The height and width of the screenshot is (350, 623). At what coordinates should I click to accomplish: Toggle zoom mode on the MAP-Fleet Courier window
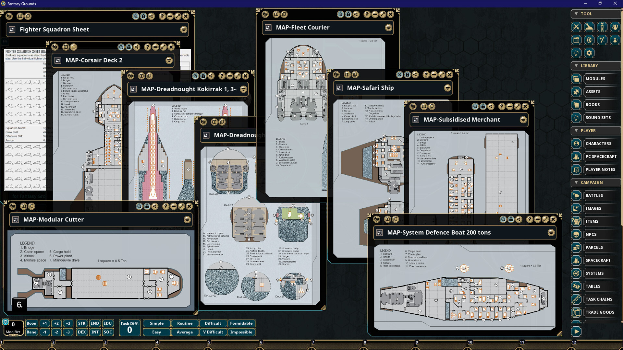pyautogui.click(x=340, y=14)
